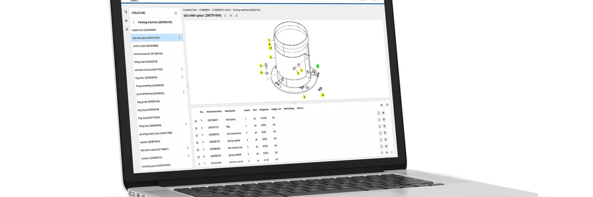Click the print icon in left sidebar
The width and height of the screenshot is (593, 197).
point(126,21)
